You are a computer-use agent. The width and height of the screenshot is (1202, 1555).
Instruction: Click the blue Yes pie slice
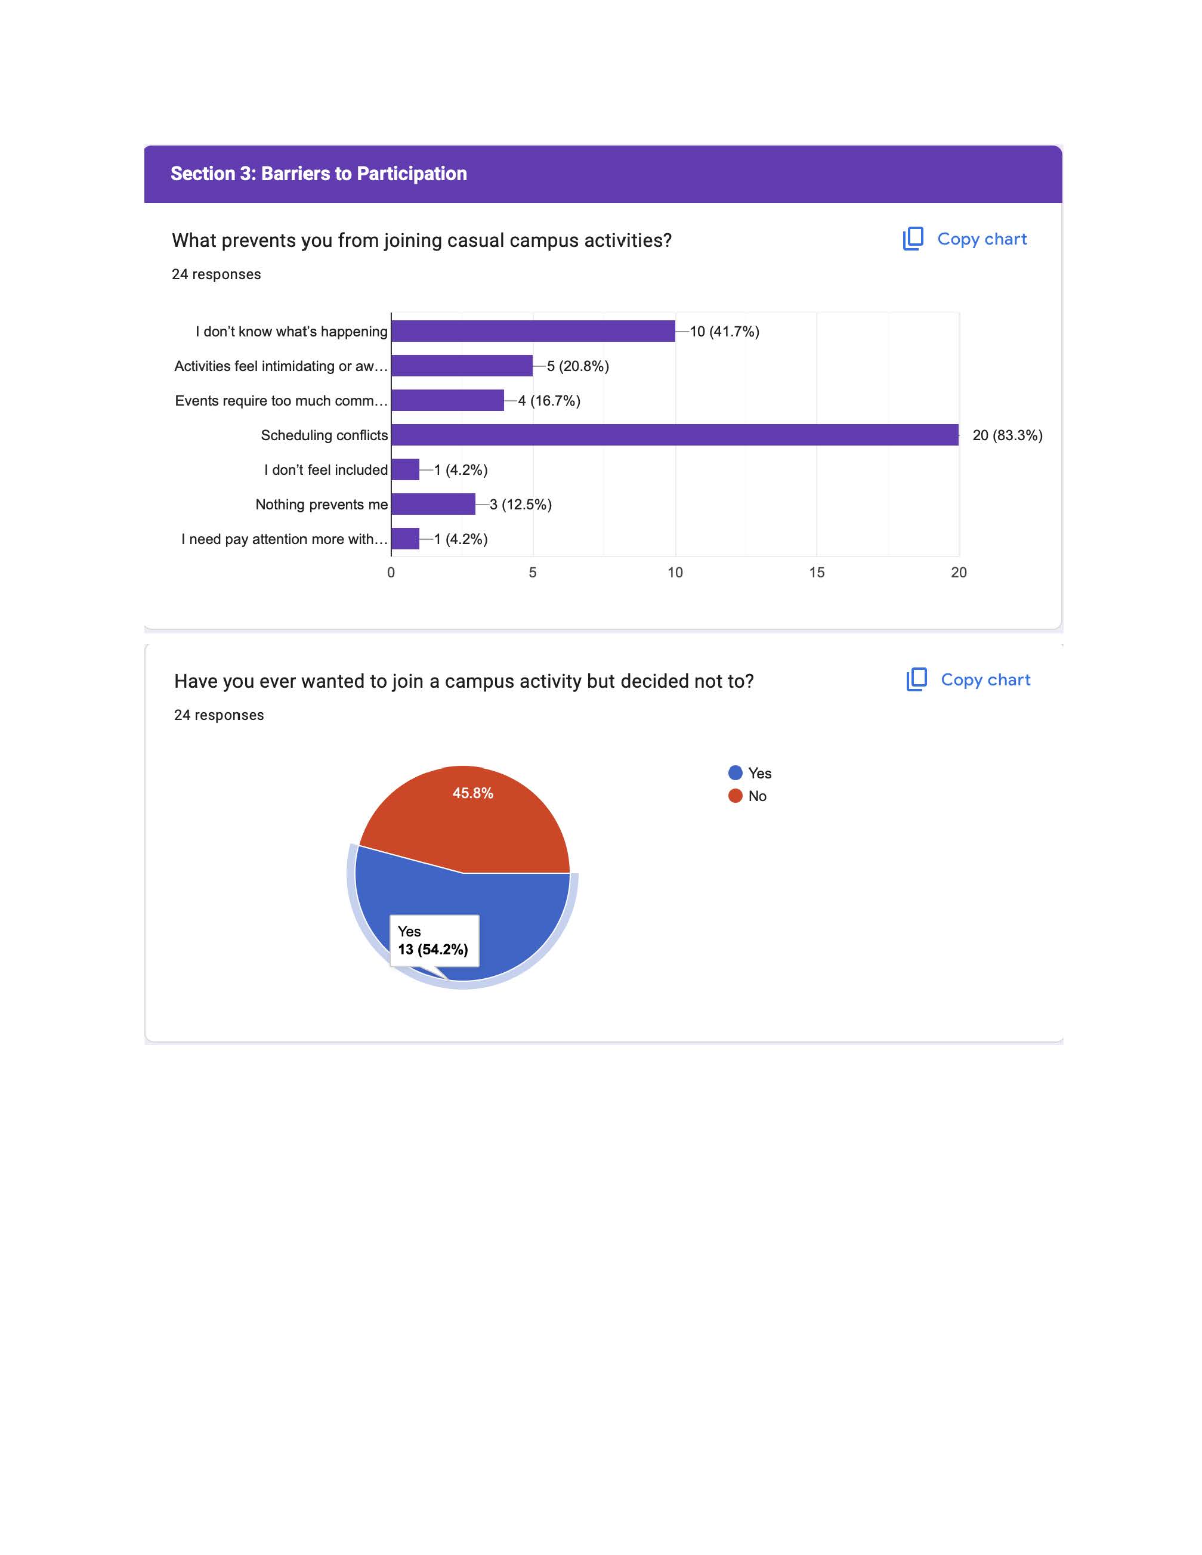pos(520,919)
